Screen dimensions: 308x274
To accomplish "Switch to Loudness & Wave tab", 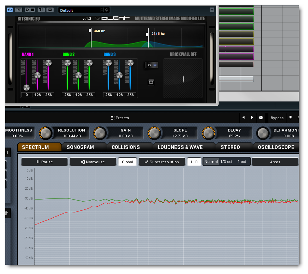I will [x=184, y=147].
